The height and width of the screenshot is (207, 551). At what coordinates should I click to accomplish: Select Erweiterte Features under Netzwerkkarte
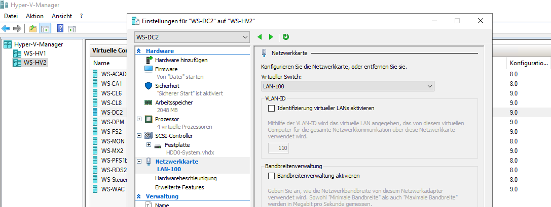click(x=179, y=187)
